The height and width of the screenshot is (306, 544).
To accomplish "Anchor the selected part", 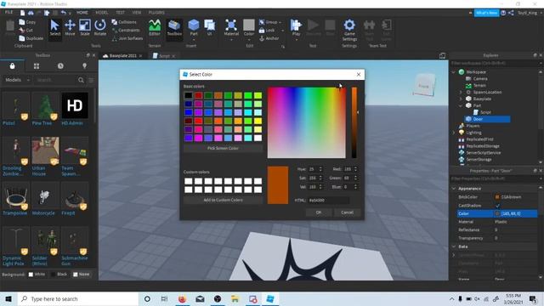I will 269,38.
